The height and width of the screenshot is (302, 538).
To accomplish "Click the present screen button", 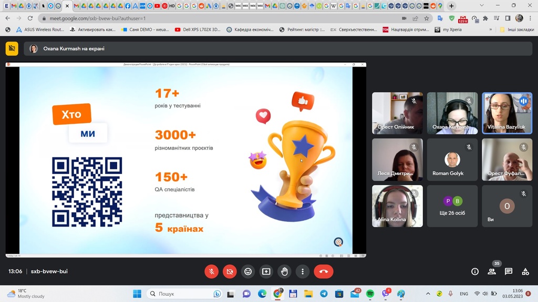I will pos(266,271).
